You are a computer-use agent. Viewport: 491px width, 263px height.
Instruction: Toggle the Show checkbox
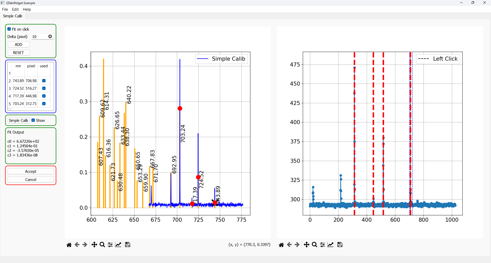click(x=33, y=120)
